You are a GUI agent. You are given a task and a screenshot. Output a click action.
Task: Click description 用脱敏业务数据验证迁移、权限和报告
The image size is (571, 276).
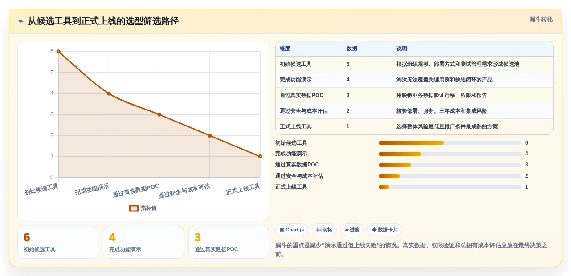pos(442,95)
